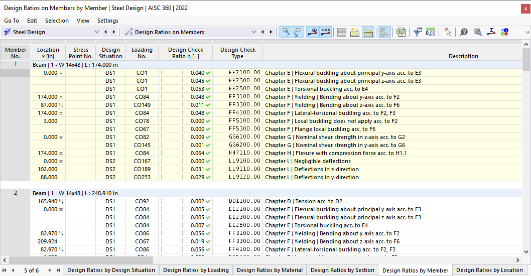Click the Description column header
This screenshot has height=276, width=531.
392,53
